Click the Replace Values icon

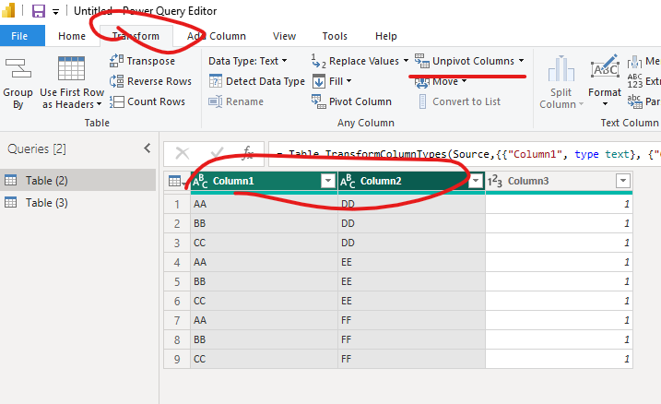318,61
